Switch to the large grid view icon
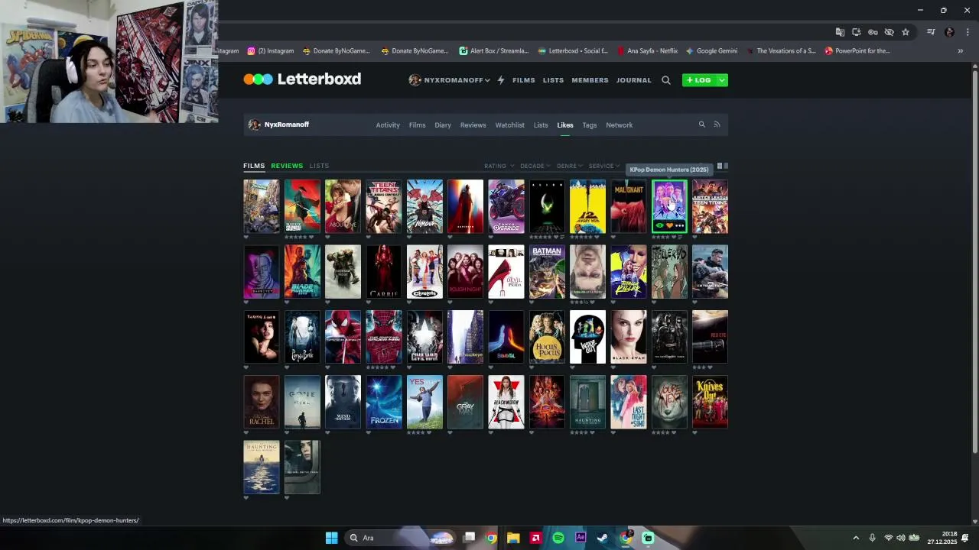Viewport: 979px width, 550px height. pos(719,166)
